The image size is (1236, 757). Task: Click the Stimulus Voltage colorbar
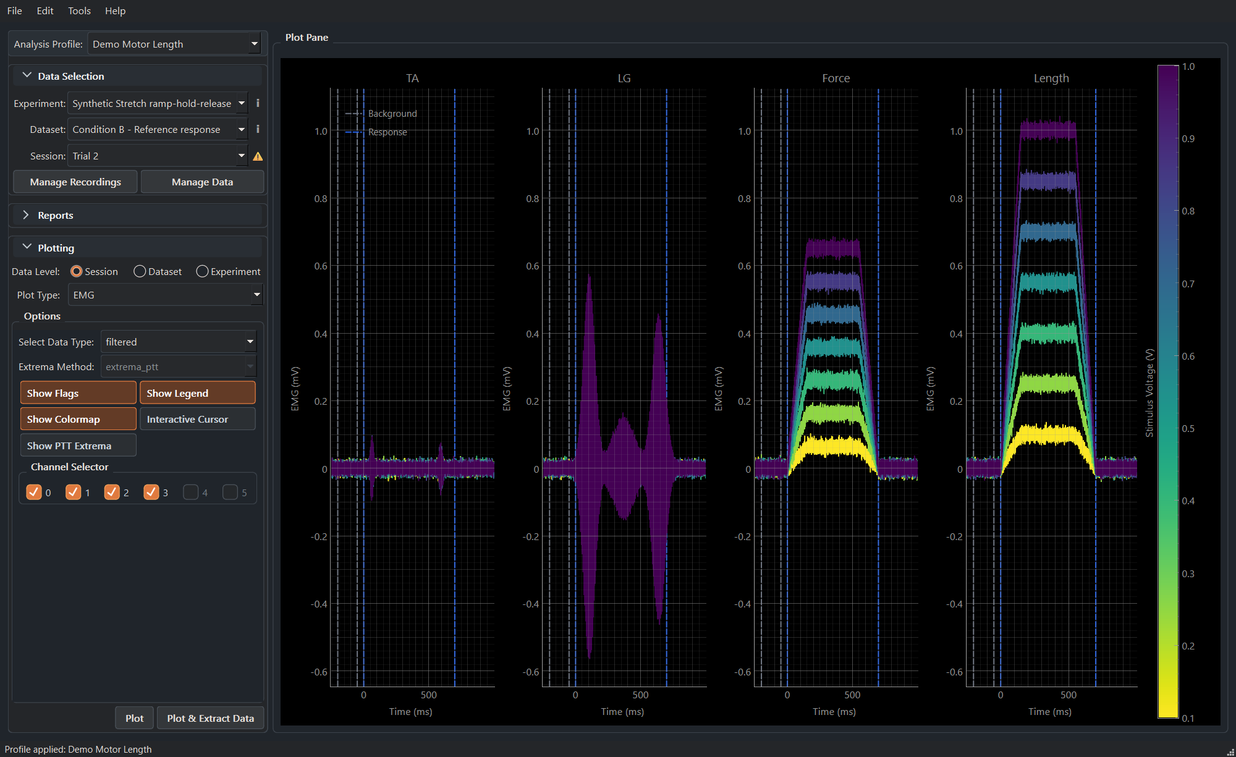(1168, 392)
